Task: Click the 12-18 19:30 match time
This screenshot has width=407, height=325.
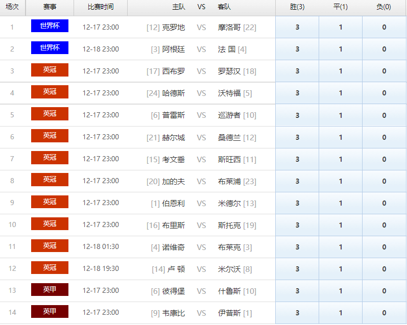Action: (x=101, y=268)
